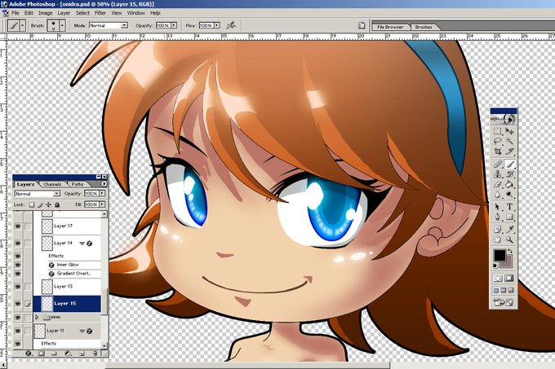Select the Move tool
Screen dimensions: 555x369
[x=509, y=131]
